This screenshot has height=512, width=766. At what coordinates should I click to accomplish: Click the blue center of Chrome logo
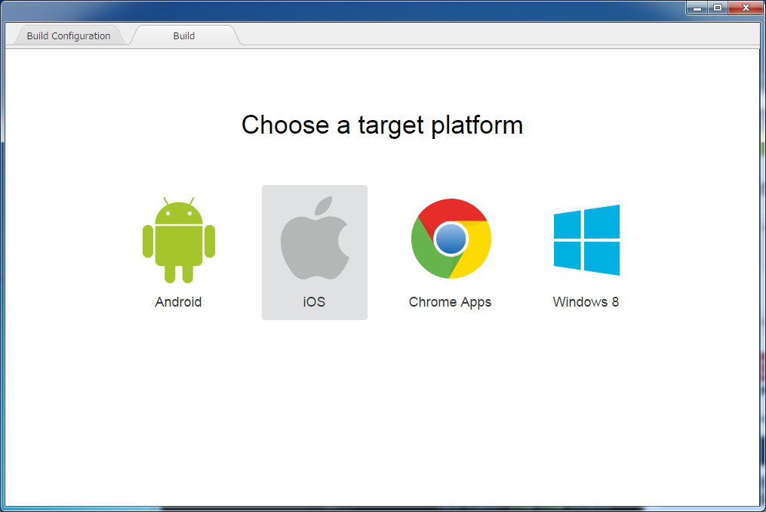pos(451,239)
